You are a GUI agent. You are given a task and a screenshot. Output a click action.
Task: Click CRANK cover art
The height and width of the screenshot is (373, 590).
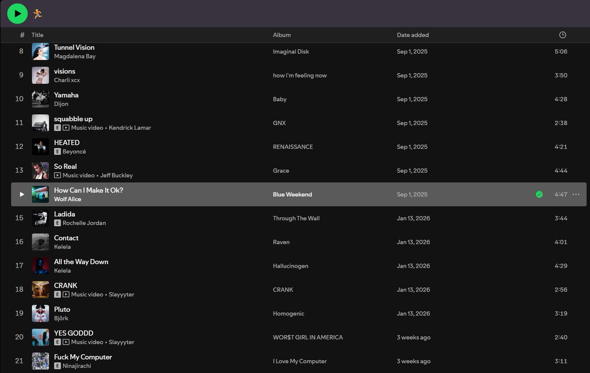(40, 290)
